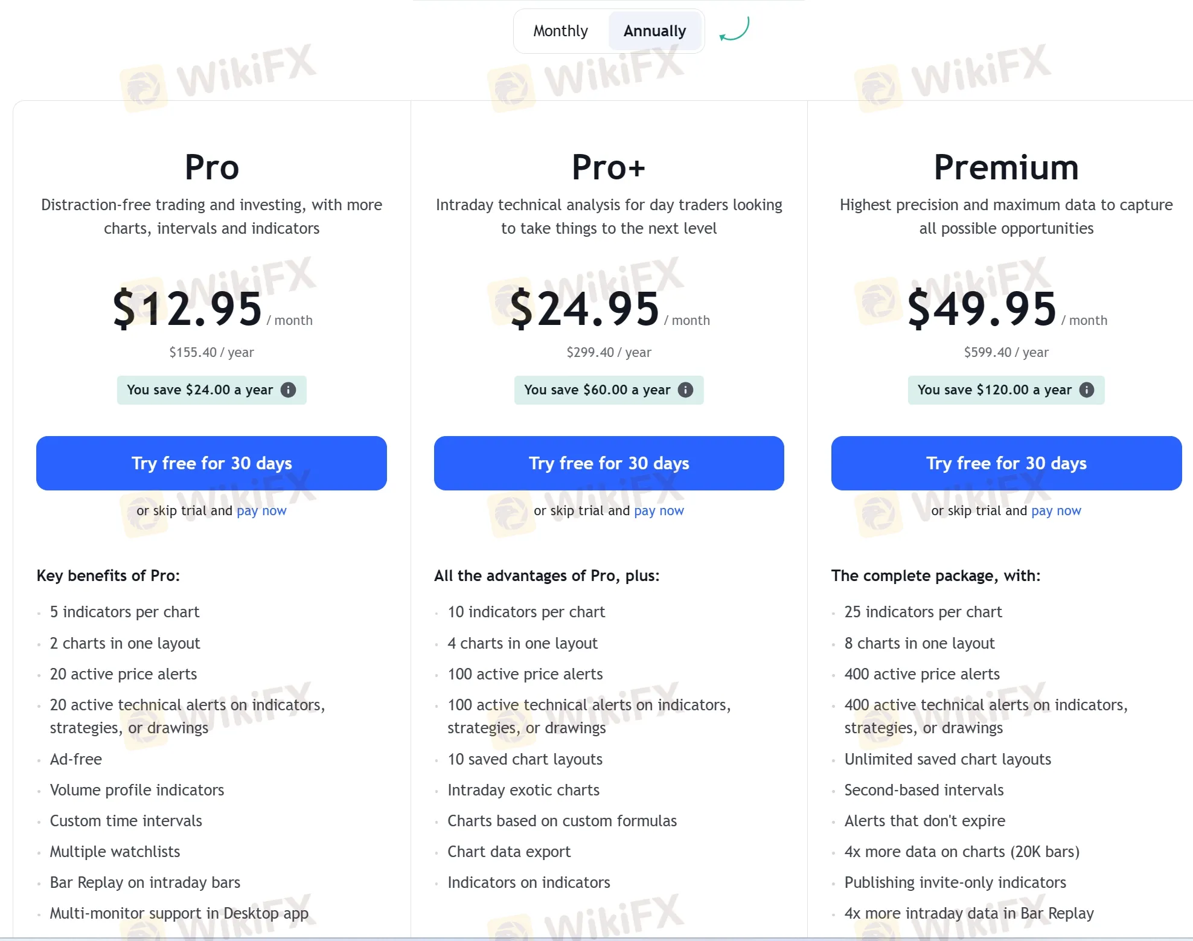Click the "You save $60.00 a year" badge
This screenshot has width=1193, height=941.
[x=597, y=390]
